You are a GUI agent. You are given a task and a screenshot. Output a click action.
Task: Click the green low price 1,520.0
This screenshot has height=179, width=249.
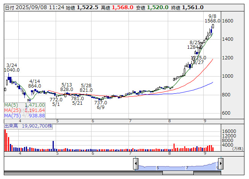[158, 8]
